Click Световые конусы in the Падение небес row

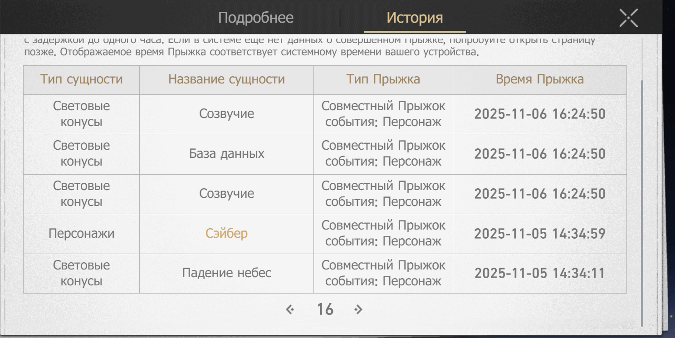82,273
